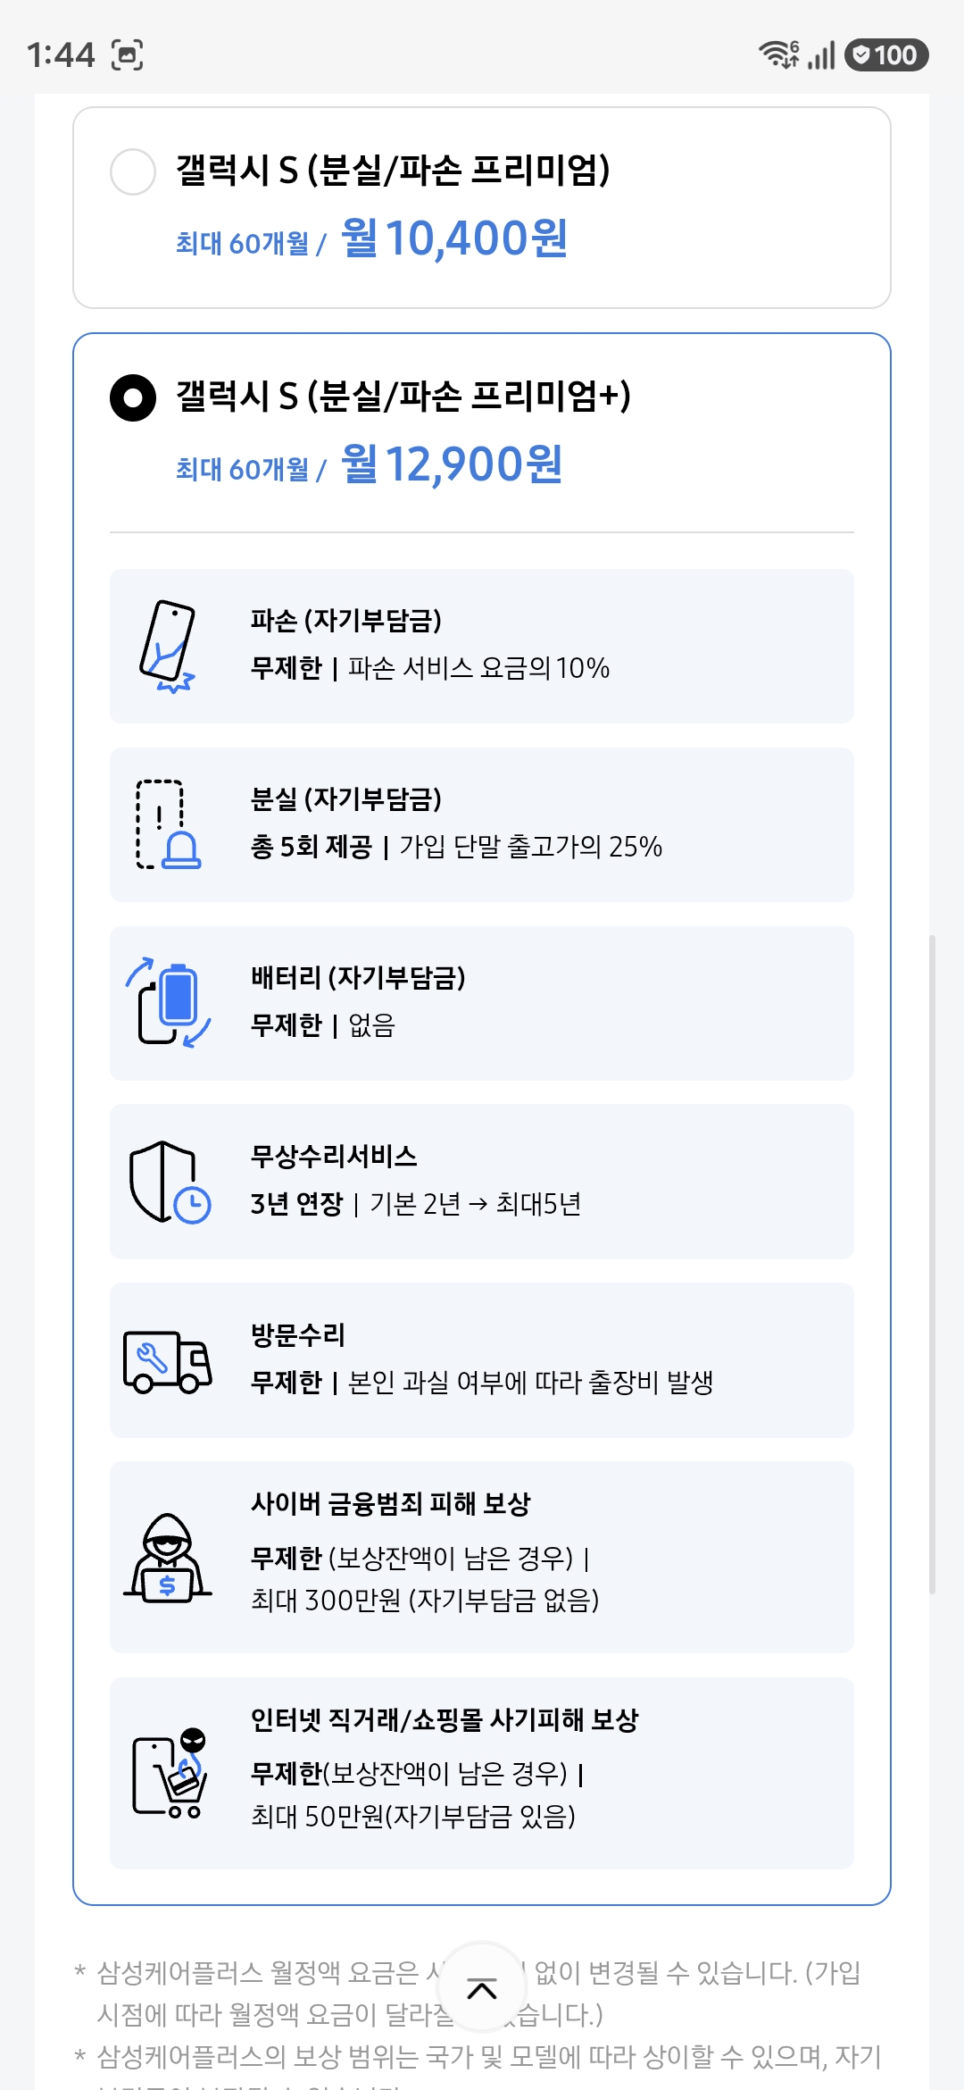Tap the 갤럭시 S (분실/파손 프리미엄) title
Screen dimensions: 964x2090
coord(393,170)
